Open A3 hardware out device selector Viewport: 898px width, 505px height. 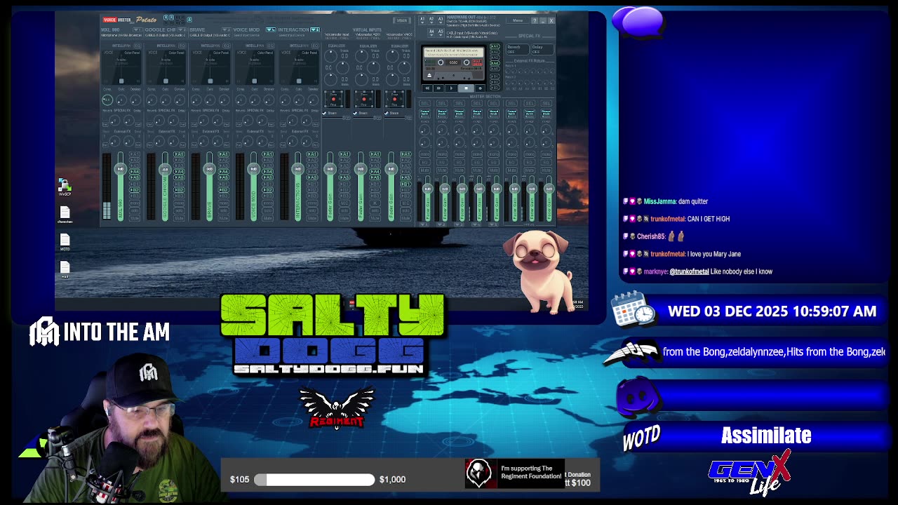pos(441,20)
